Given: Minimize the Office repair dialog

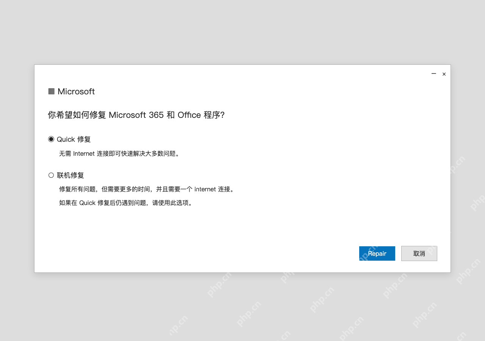Looking at the screenshot, I should tap(434, 74).
